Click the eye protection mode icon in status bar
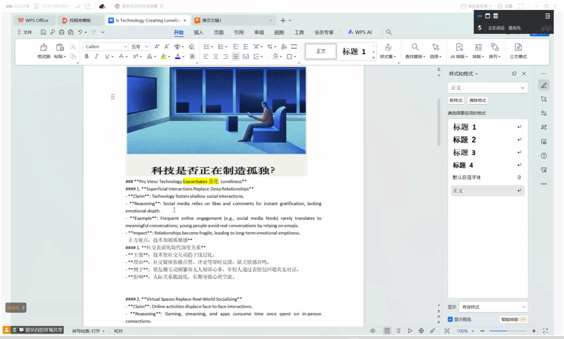The height and width of the screenshot is (339, 564). click(373, 331)
